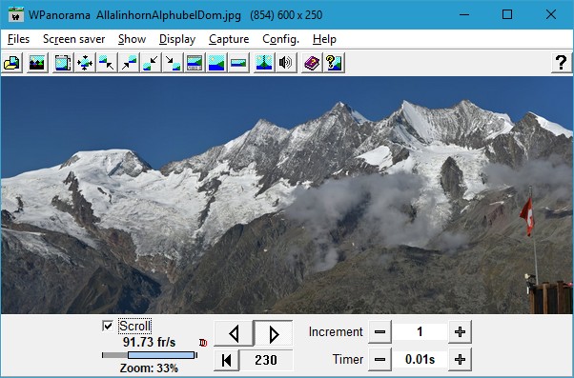Screen dimensions: 574x378
Task: Decrease the Timer value with minus
Action: point(380,359)
